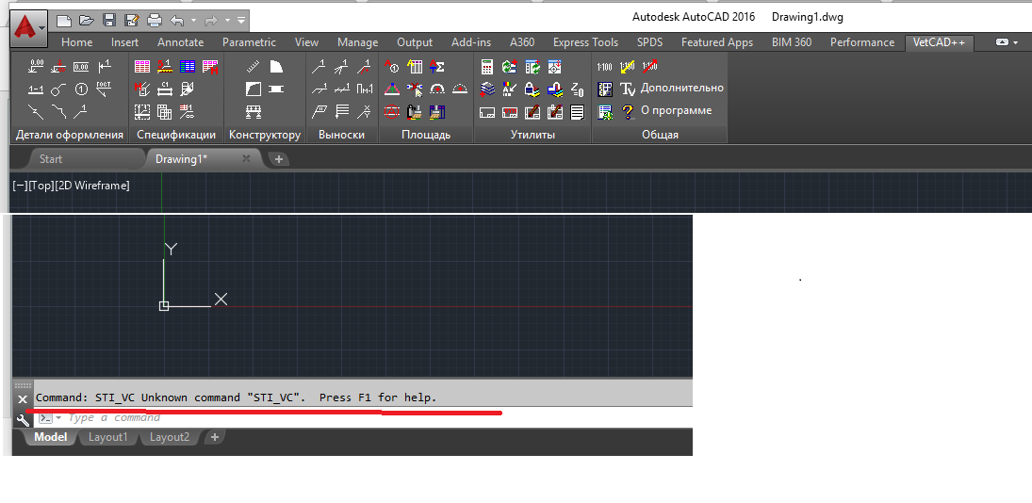Switch to the Home ribbon tab
Image resolution: width=1032 pixels, height=503 pixels.
(77, 42)
